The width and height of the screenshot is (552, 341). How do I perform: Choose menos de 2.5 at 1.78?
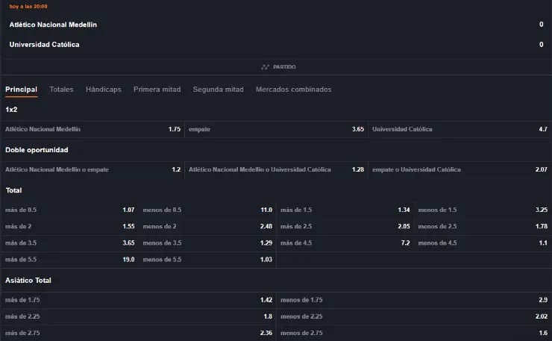click(x=483, y=226)
